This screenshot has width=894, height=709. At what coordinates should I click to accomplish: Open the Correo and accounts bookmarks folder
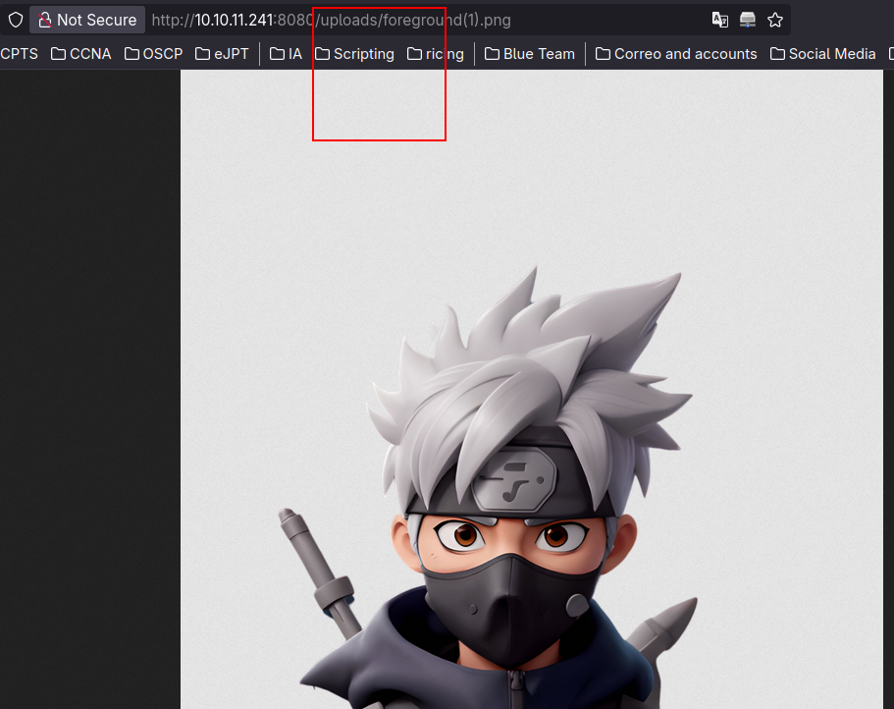676,54
